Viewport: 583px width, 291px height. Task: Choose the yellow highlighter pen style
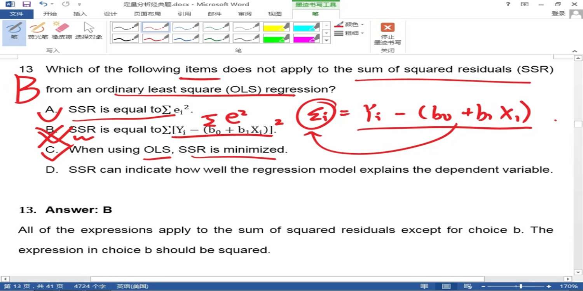pyautogui.click(x=276, y=27)
